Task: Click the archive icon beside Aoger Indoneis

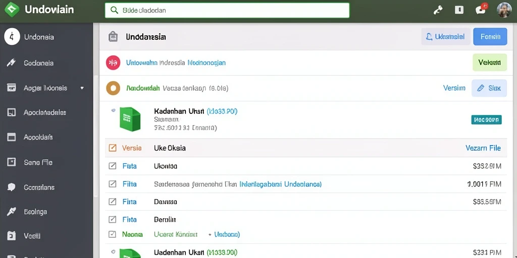Action: [12, 88]
